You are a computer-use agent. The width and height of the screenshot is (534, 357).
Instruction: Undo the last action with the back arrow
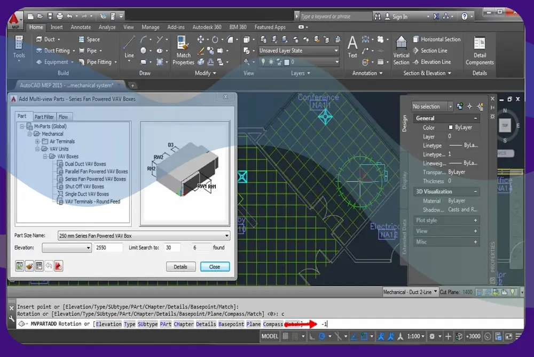pyautogui.click(x=69, y=16)
